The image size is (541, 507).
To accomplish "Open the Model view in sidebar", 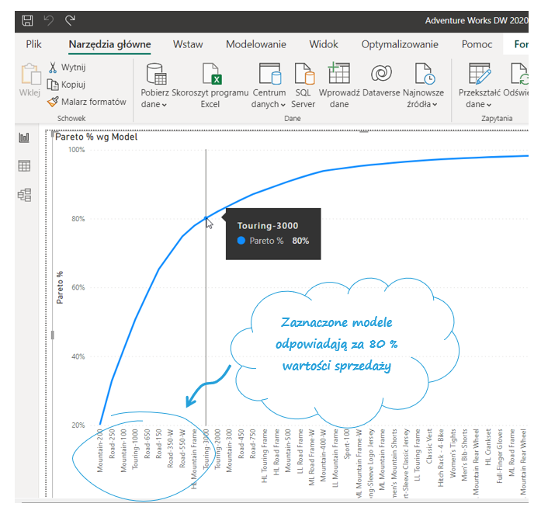I will tap(24, 195).
